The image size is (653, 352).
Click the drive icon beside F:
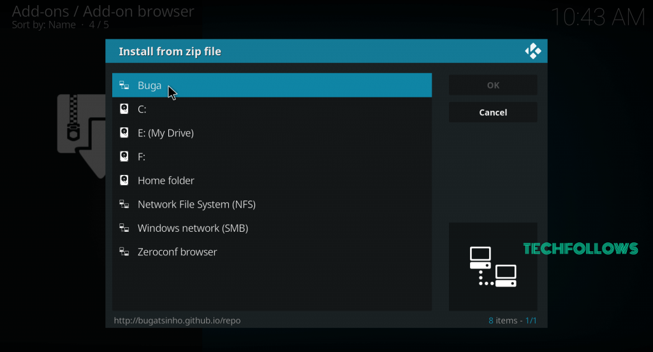(124, 156)
